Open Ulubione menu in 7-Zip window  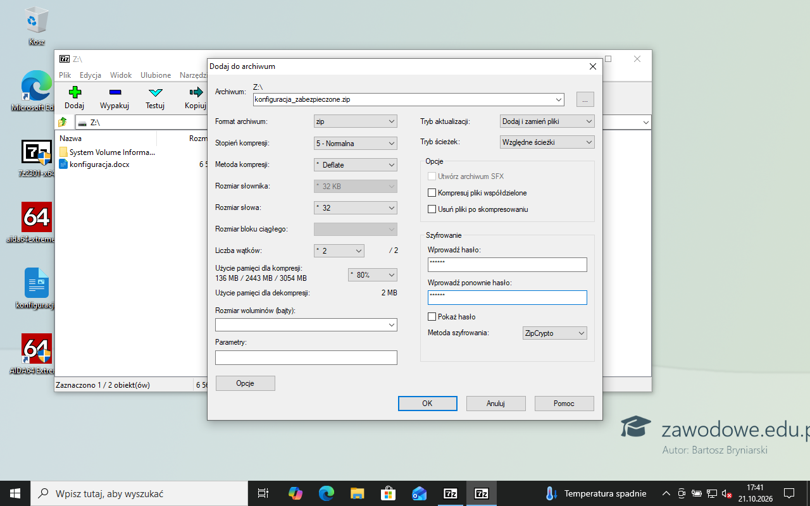[156, 75]
